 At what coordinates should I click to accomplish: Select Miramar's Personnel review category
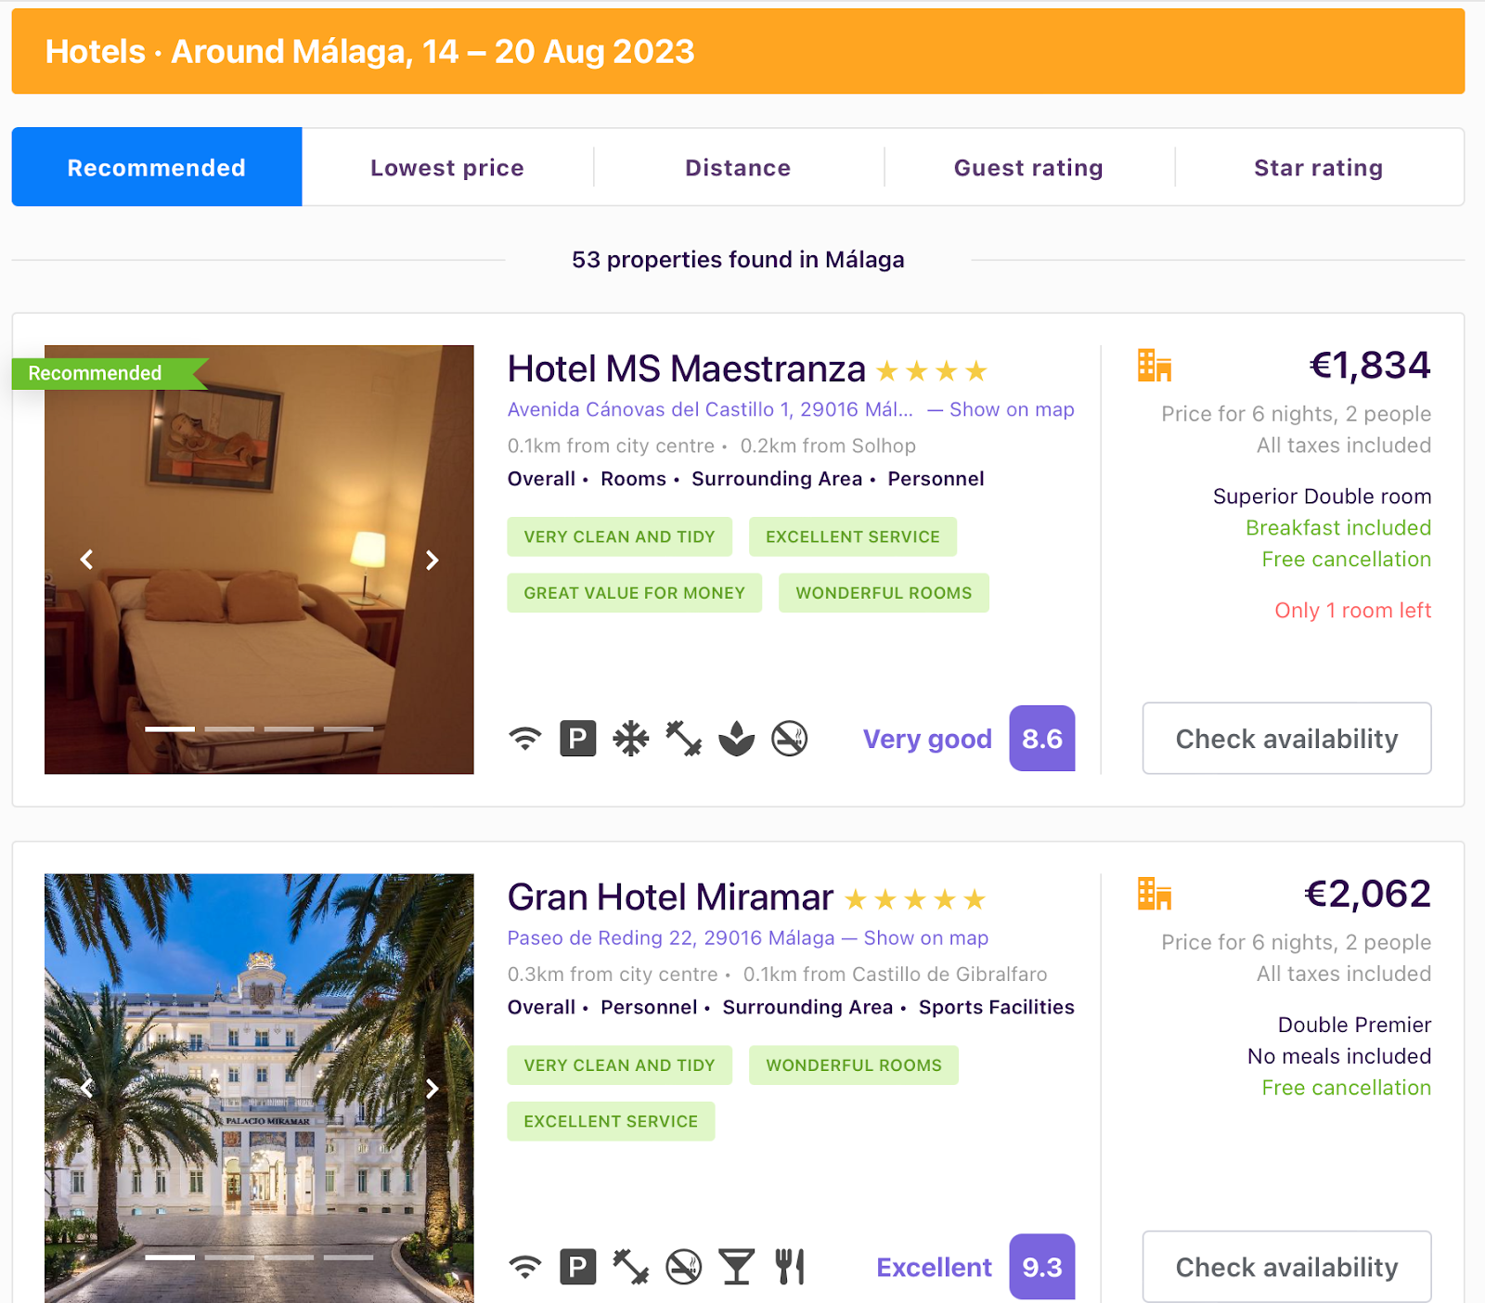[649, 1007]
